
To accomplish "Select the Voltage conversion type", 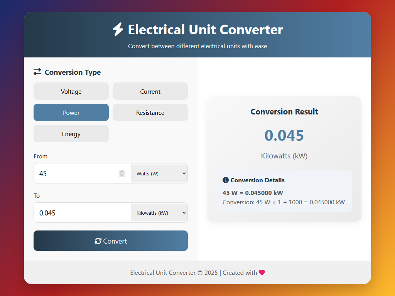I will point(71,91).
